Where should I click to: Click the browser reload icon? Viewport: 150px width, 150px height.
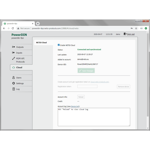pos(13,28)
